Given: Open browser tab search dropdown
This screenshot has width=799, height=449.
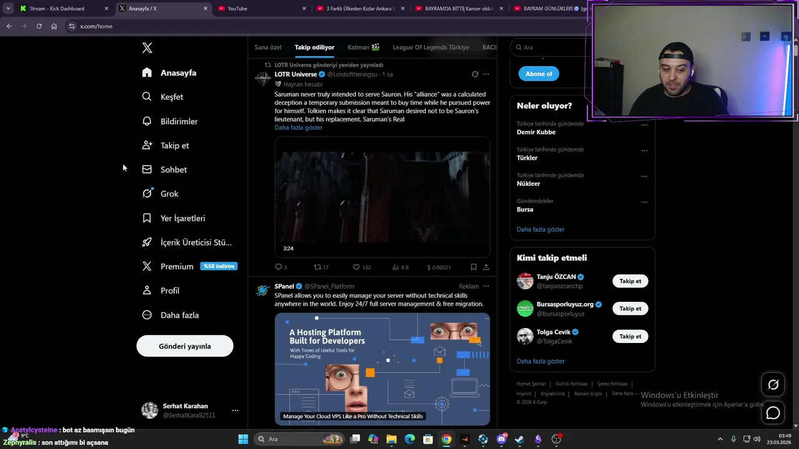Looking at the screenshot, I should tap(8, 9).
